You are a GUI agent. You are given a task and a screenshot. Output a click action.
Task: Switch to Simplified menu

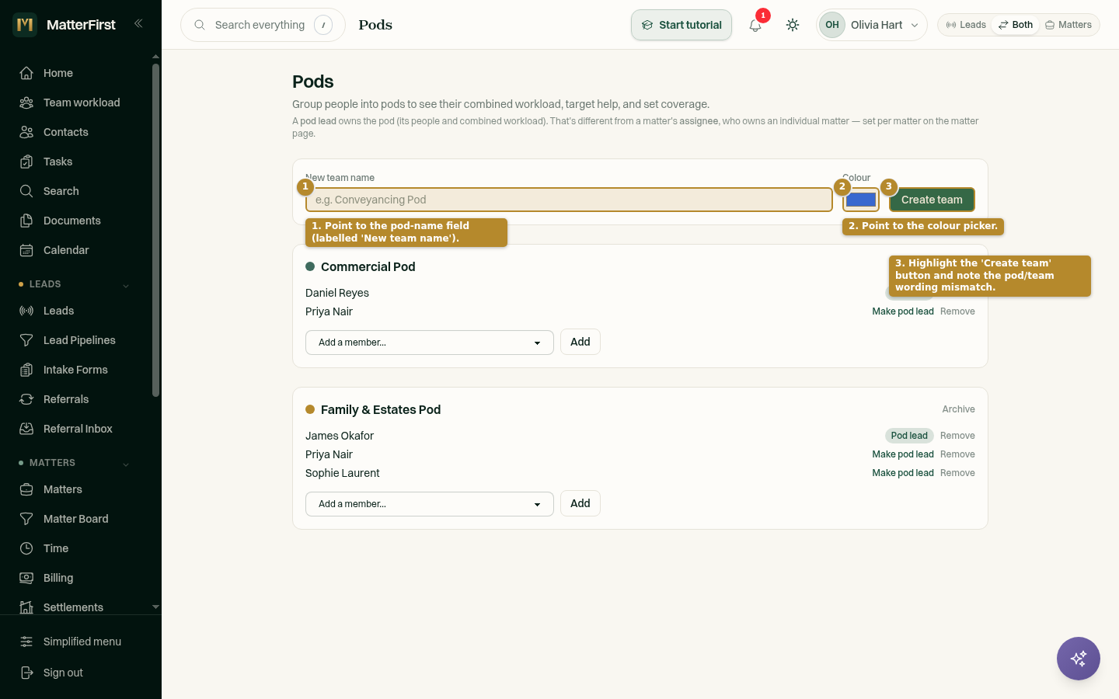(x=81, y=642)
